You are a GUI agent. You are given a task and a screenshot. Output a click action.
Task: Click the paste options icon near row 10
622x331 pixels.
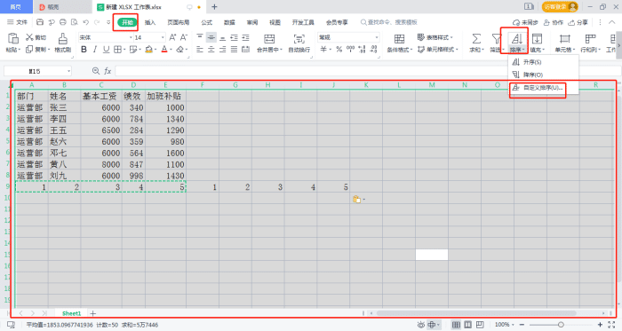tap(357, 199)
